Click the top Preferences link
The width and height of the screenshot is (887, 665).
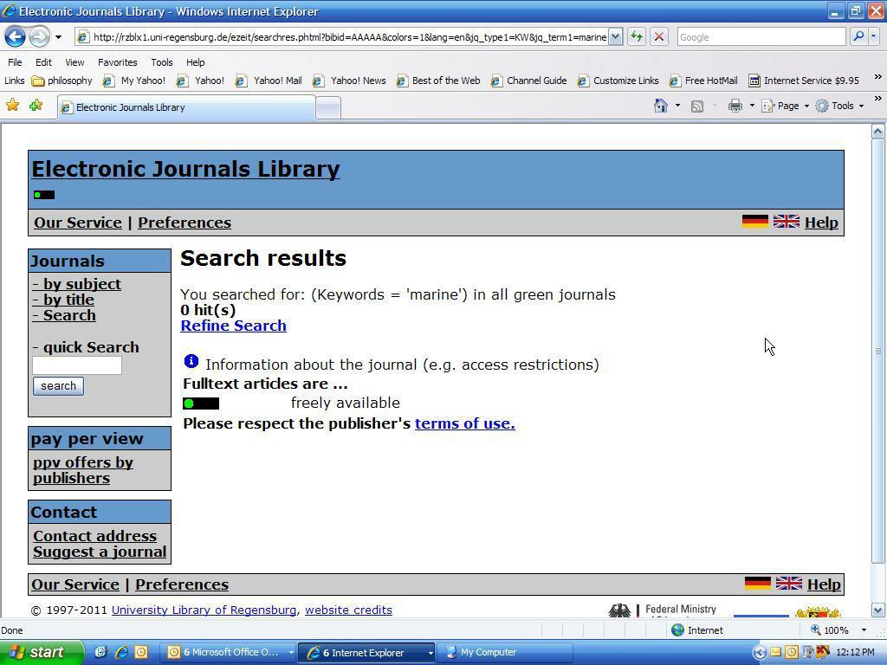(x=185, y=223)
